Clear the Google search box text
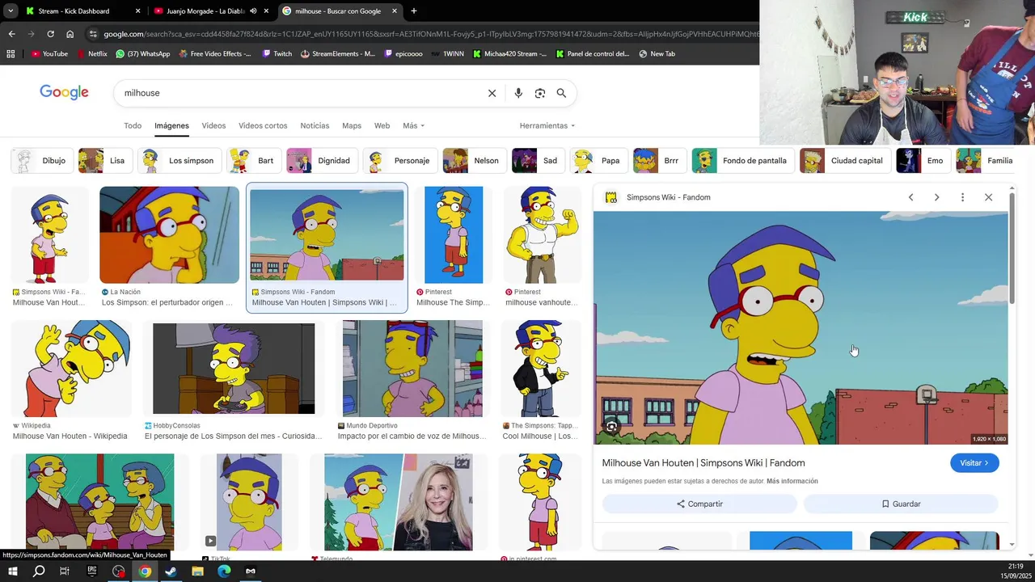 (x=492, y=93)
